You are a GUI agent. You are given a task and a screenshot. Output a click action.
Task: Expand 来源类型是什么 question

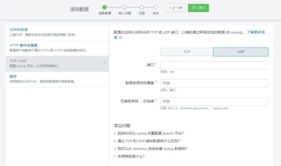(x=129, y=156)
